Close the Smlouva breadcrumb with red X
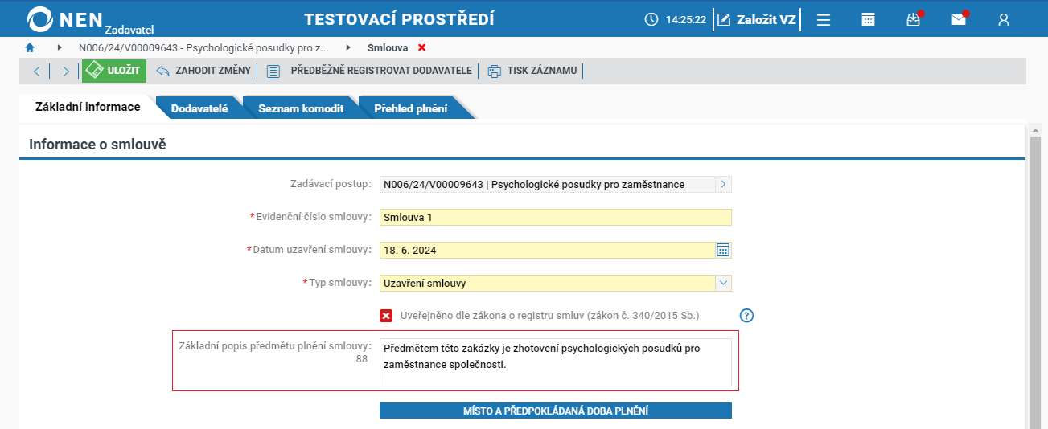The image size is (1048, 429). pos(421,48)
